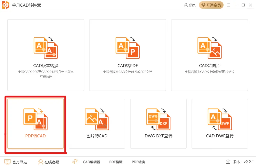The image size is (256, 166).
Task: Click the 登录 login link
Action: pos(192,5)
